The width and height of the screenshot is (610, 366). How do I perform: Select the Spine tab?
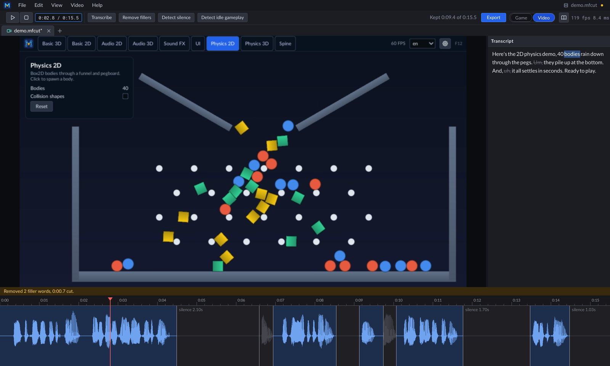pyautogui.click(x=285, y=43)
